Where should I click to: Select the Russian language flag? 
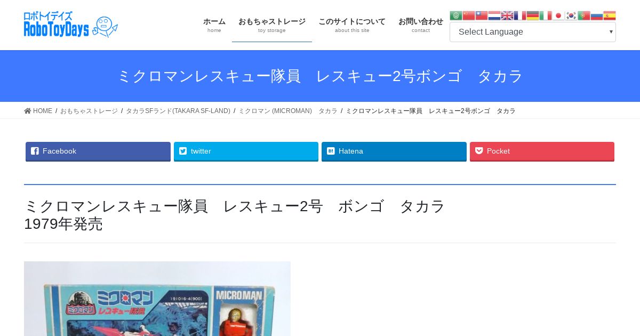click(x=597, y=15)
